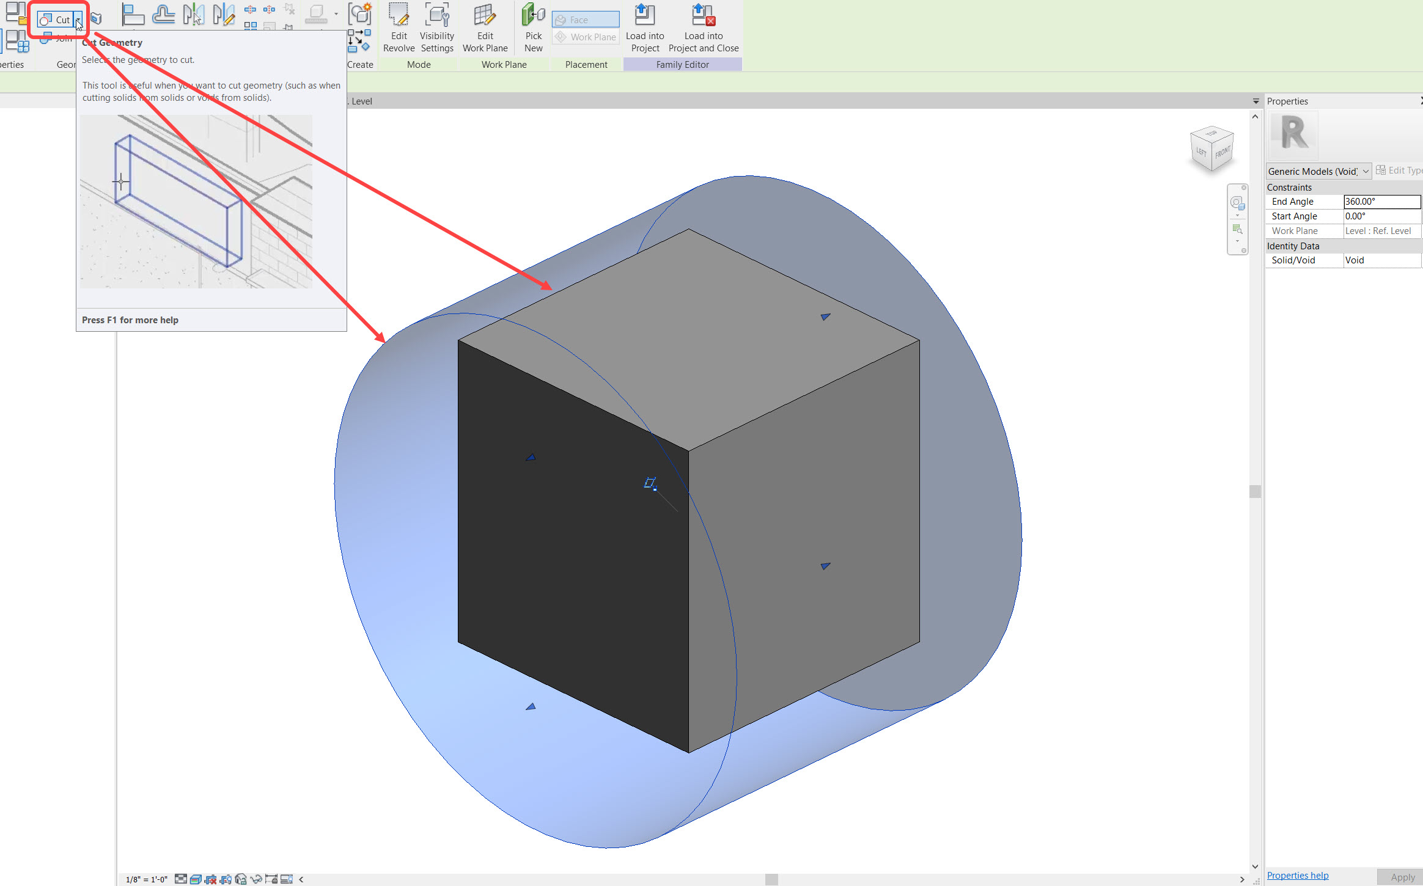Unlock the 3D view orientation toggle

(241, 879)
